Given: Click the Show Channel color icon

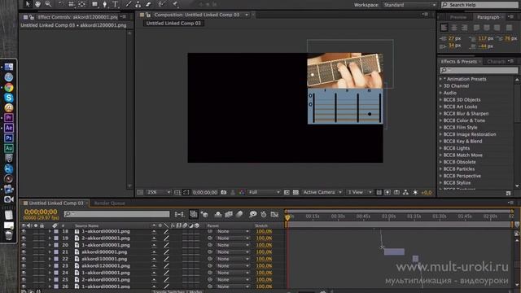Looking at the screenshot, I should point(242,192).
